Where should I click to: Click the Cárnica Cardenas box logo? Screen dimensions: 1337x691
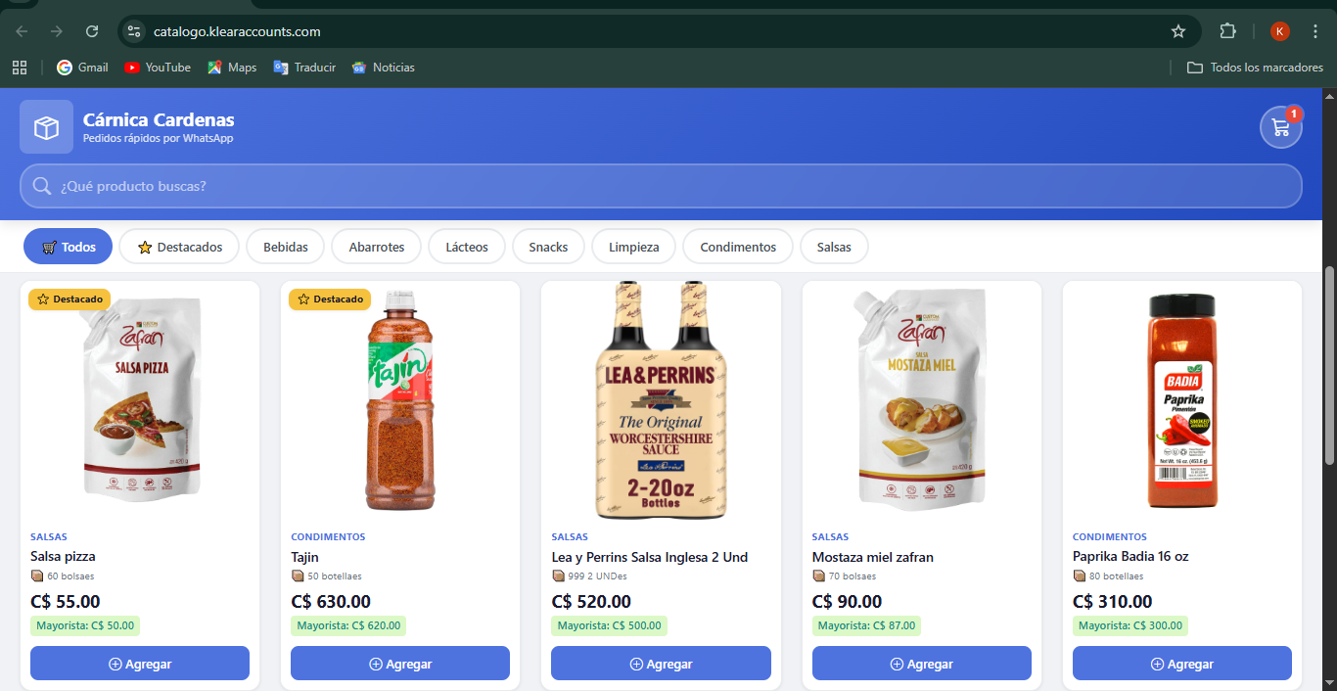tap(46, 127)
